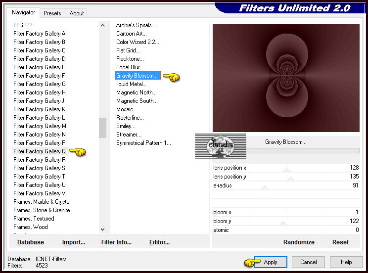
Task: Choose the Focal Blur... filter
Action: pos(130,67)
